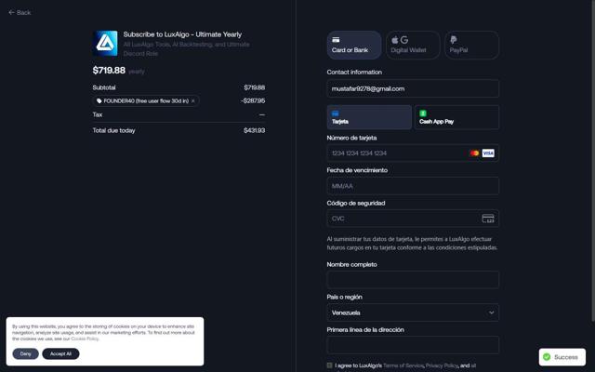595x372 pixels.
Task: Focus the CVC security code field
Action: click(x=413, y=219)
